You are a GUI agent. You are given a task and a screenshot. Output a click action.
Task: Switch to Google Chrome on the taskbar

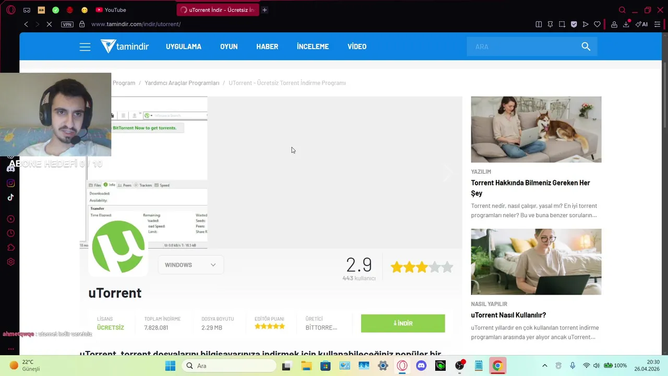pos(497,366)
